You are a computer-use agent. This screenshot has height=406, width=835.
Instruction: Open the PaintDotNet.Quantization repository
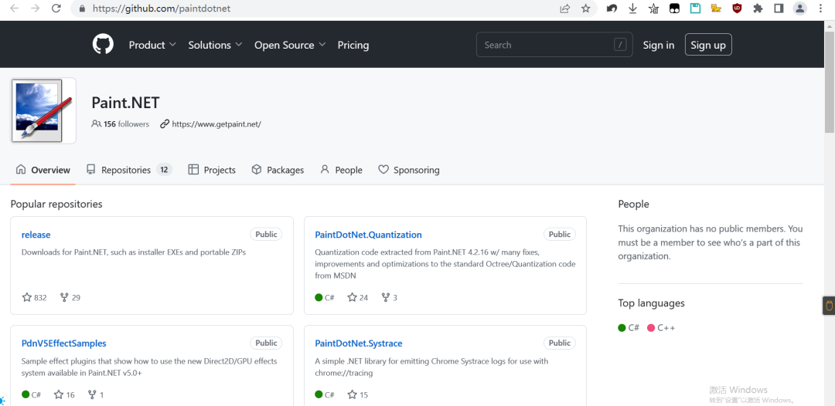[x=368, y=235]
